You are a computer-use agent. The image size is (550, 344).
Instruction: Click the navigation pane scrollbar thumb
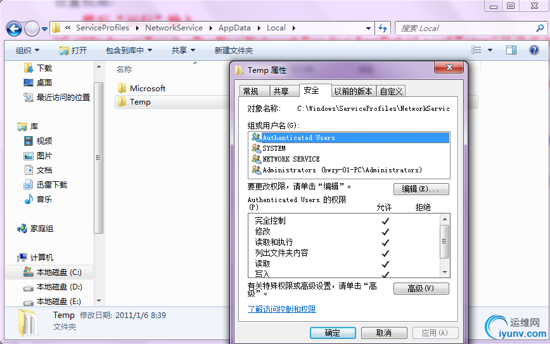(x=99, y=158)
